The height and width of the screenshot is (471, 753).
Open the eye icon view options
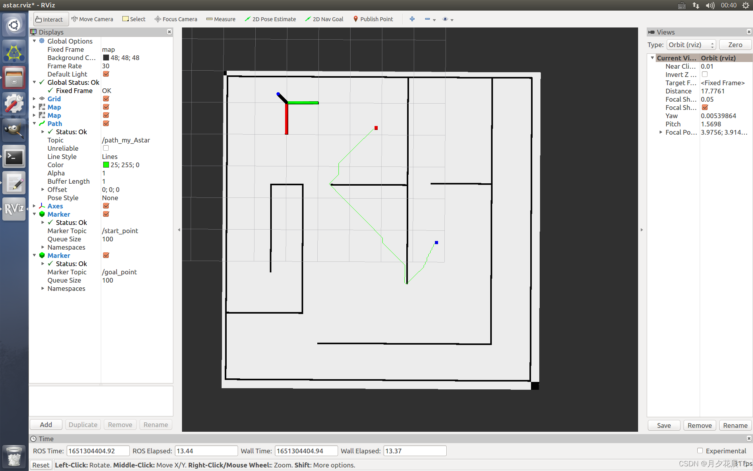445,19
